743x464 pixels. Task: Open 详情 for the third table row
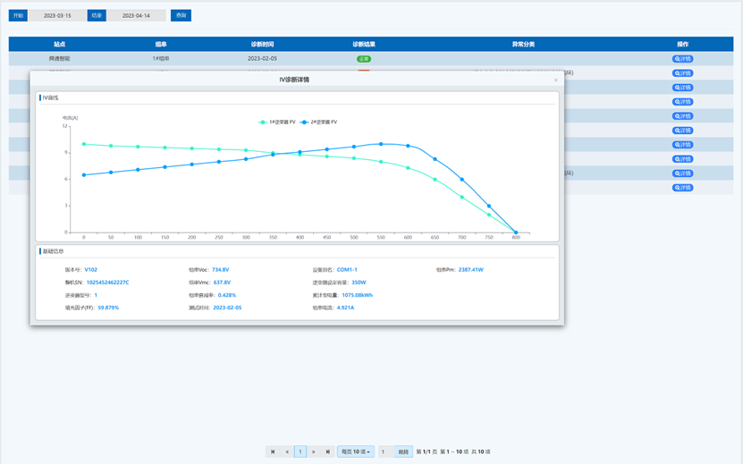683,88
